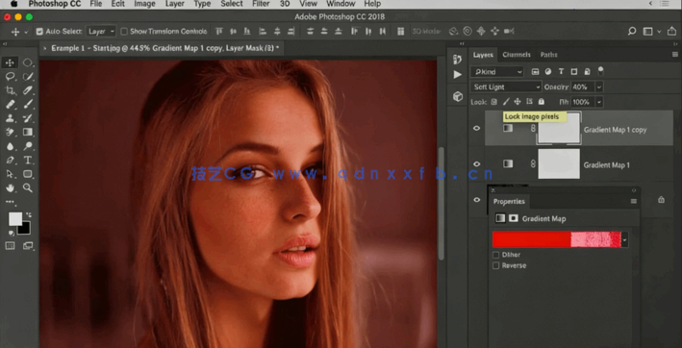This screenshot has width=682, height=348.
Task: Open the Actions panel play icon
Action: pyautogui.click(x=457, y=75)
